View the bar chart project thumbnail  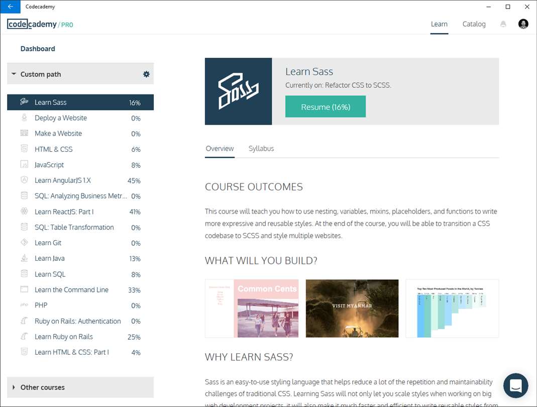click(452, 309)
